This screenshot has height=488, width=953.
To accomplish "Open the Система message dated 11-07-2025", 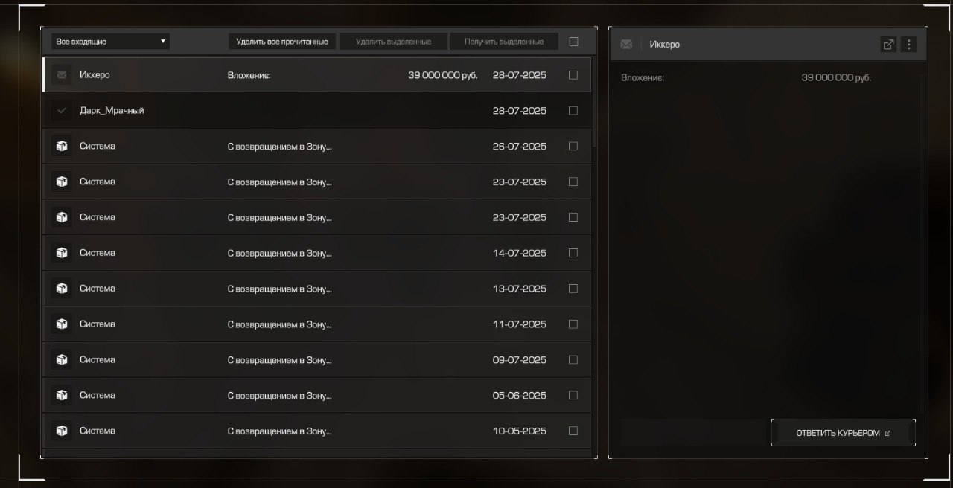I will click(298, 324).
